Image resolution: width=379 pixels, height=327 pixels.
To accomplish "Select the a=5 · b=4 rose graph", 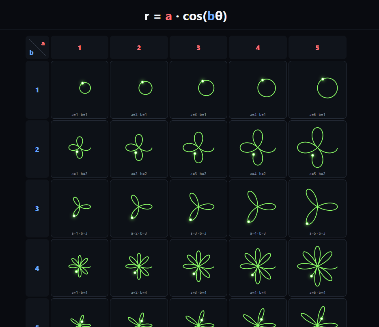I will pyautogui.click(x=317, y=268).
